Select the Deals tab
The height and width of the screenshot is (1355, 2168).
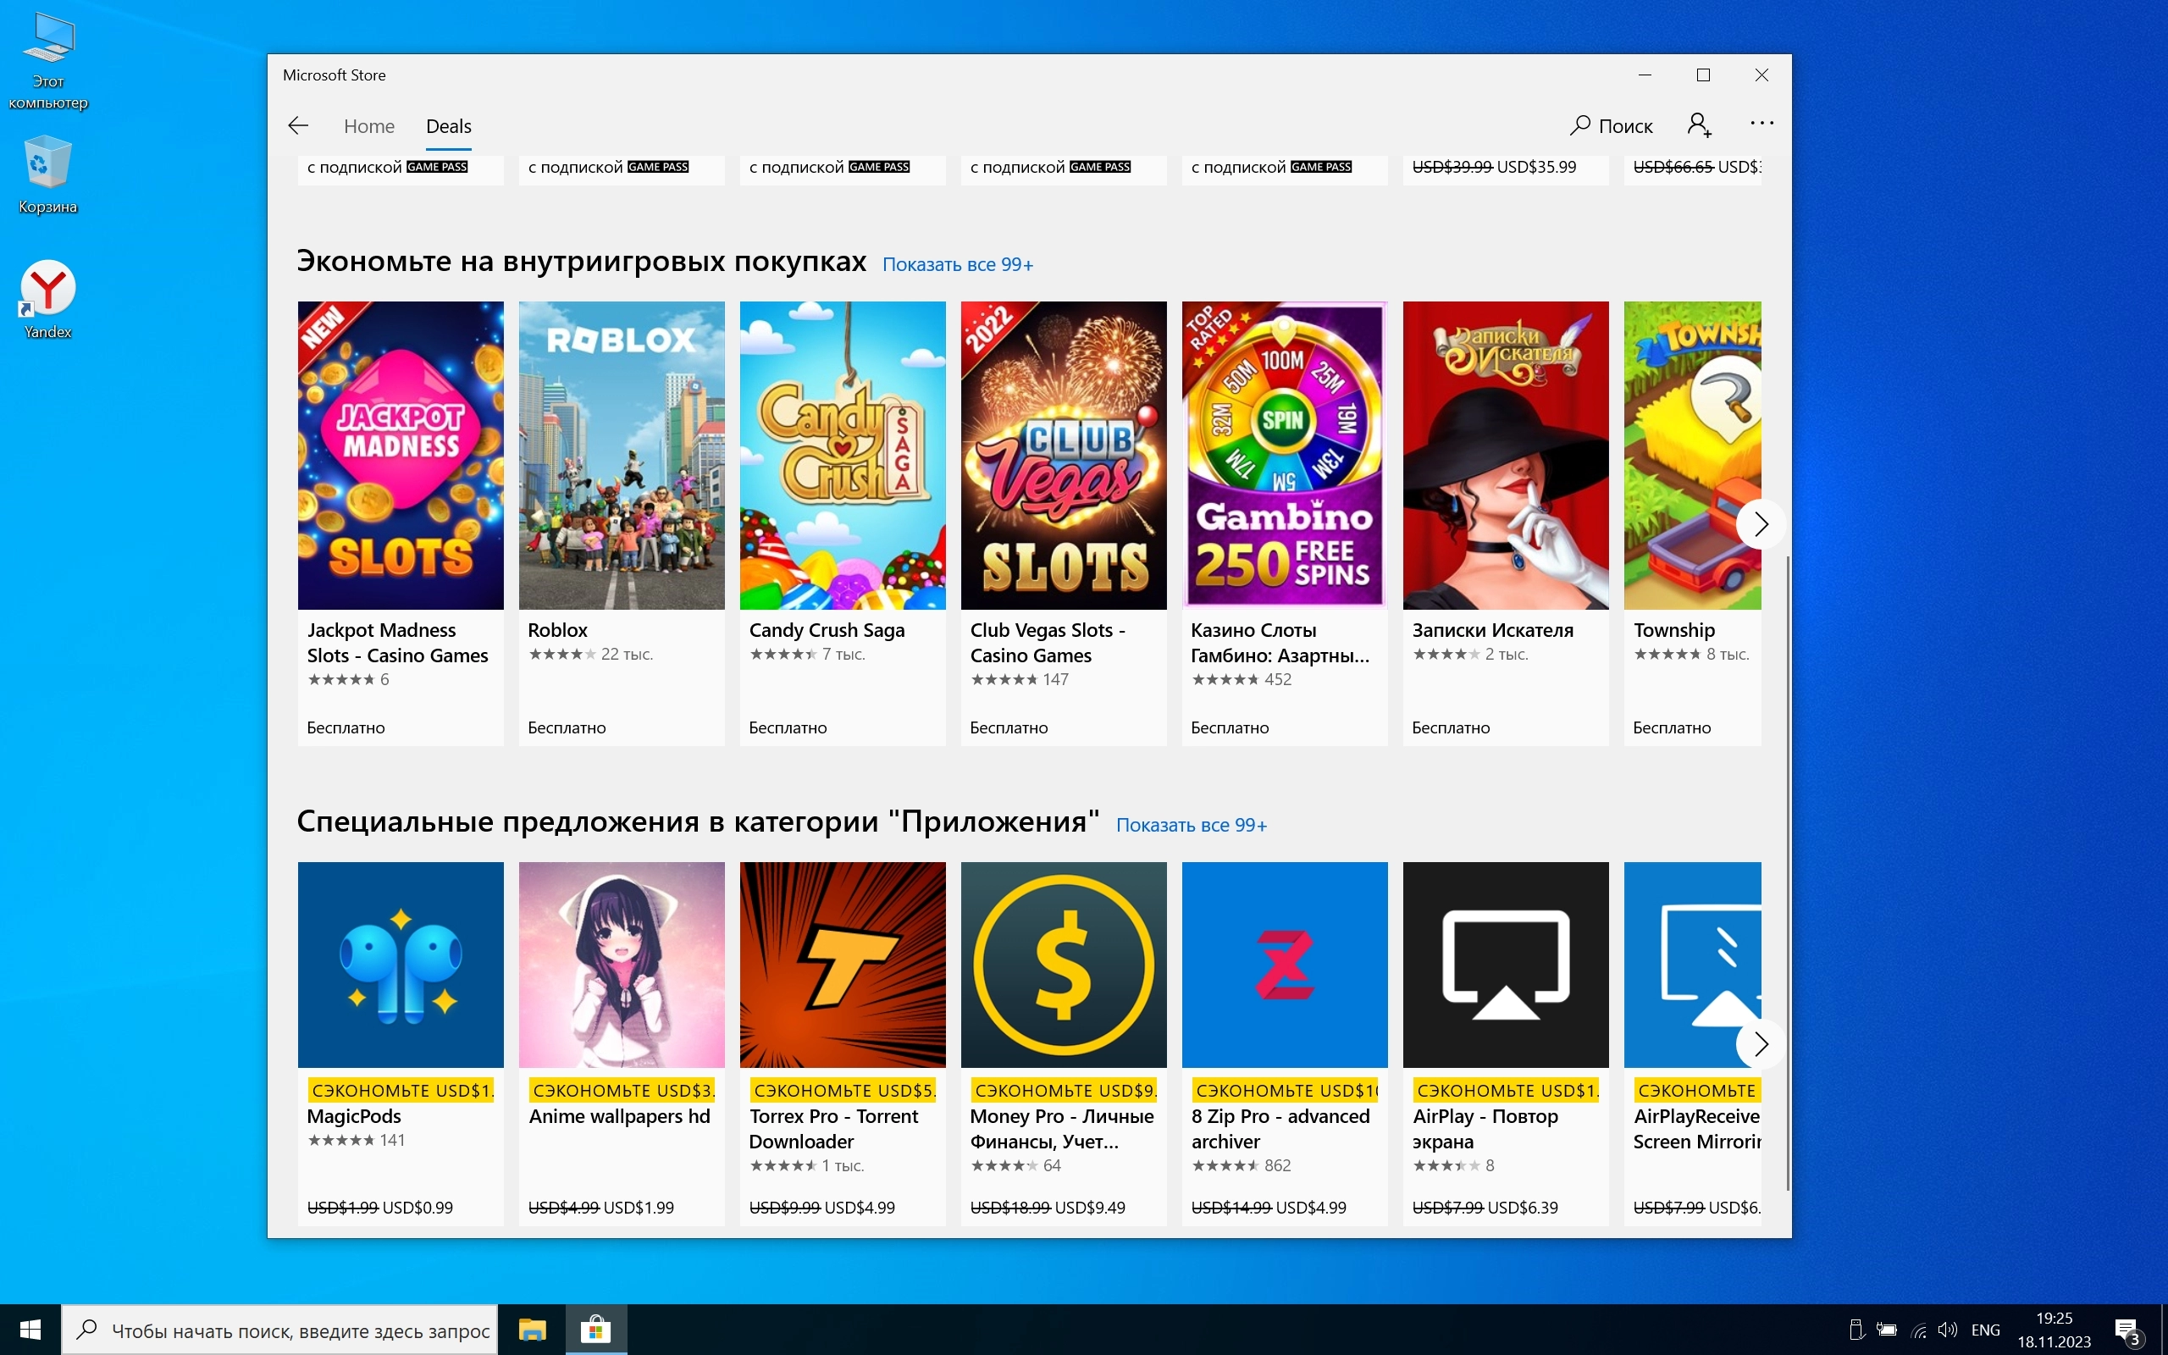click(448, 126)
